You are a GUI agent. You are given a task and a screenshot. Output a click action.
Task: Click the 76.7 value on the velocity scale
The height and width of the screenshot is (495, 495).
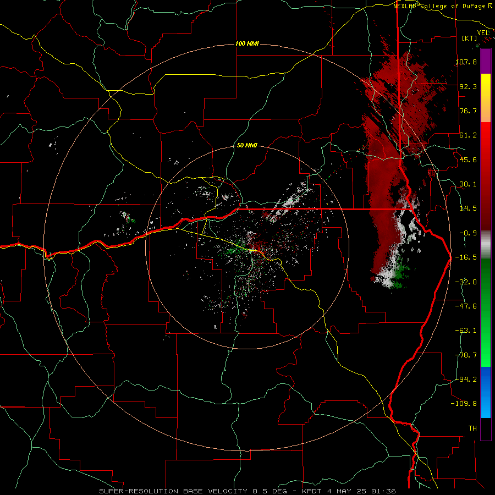pyautogui.click(x=468, y=111)
